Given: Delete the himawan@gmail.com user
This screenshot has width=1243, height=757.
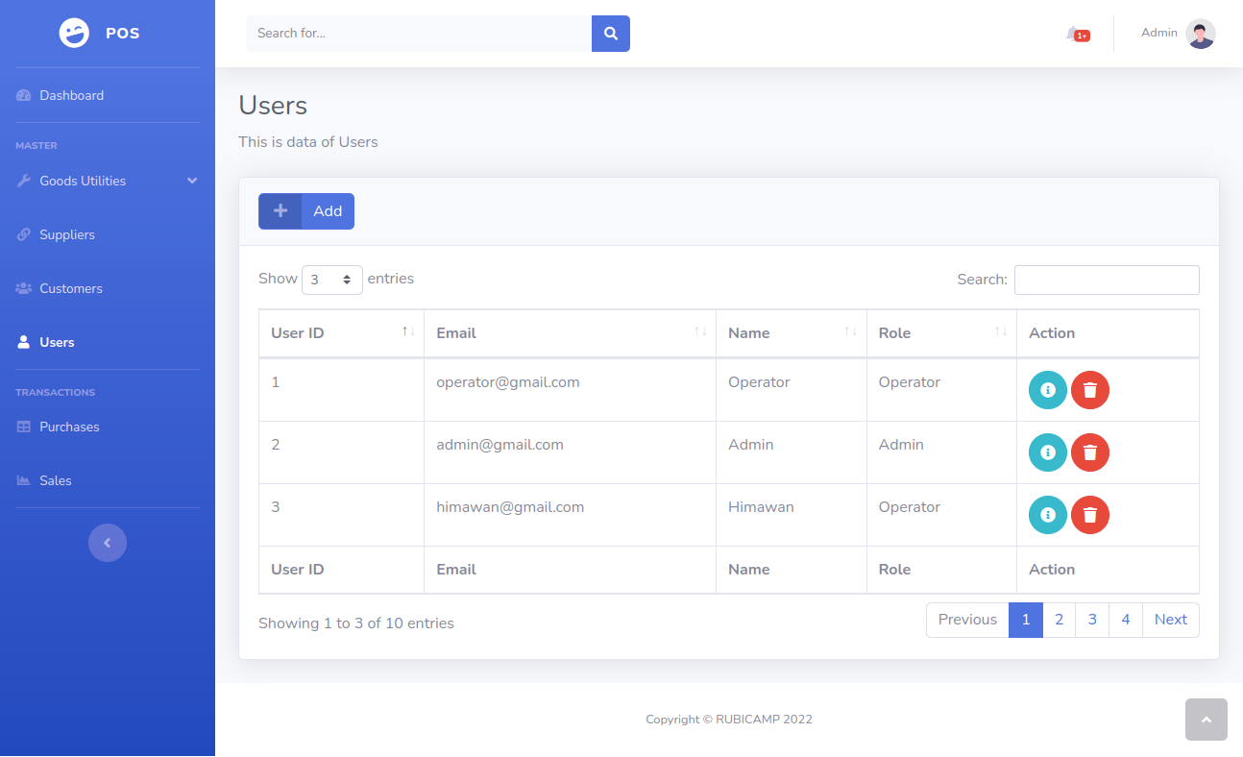Looking at the screenshot, I should click(x=1090, y=515).
